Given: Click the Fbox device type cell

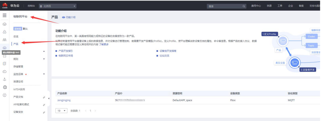Looking at the screenshot, I should [x=233, y=100].
